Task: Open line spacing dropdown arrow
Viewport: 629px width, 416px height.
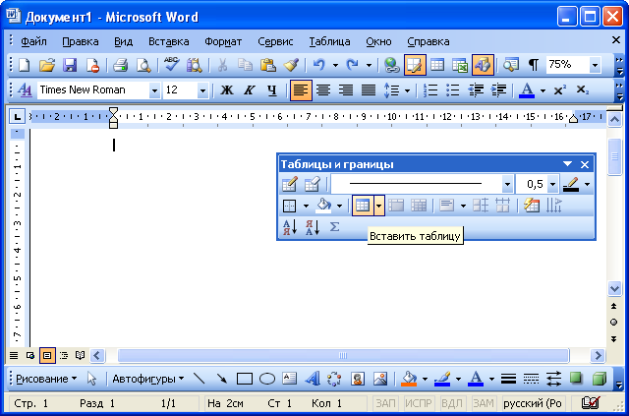Action: [407, 90]
